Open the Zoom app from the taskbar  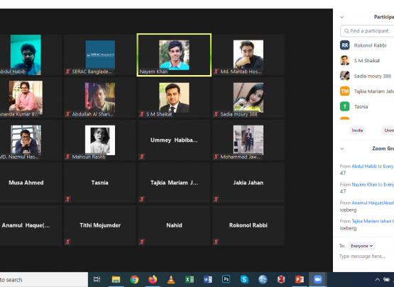point(317,279)
